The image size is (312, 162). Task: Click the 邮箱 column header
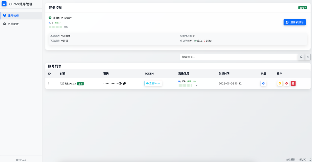(63, 74)
